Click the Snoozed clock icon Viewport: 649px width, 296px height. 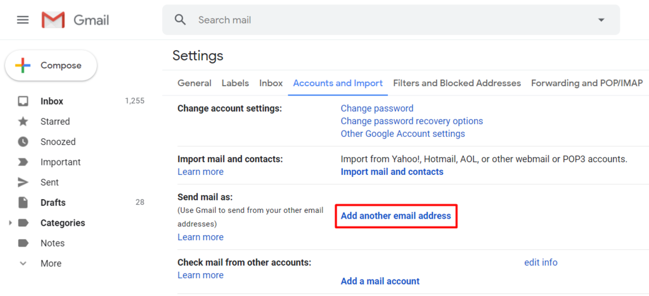(23, 142)
